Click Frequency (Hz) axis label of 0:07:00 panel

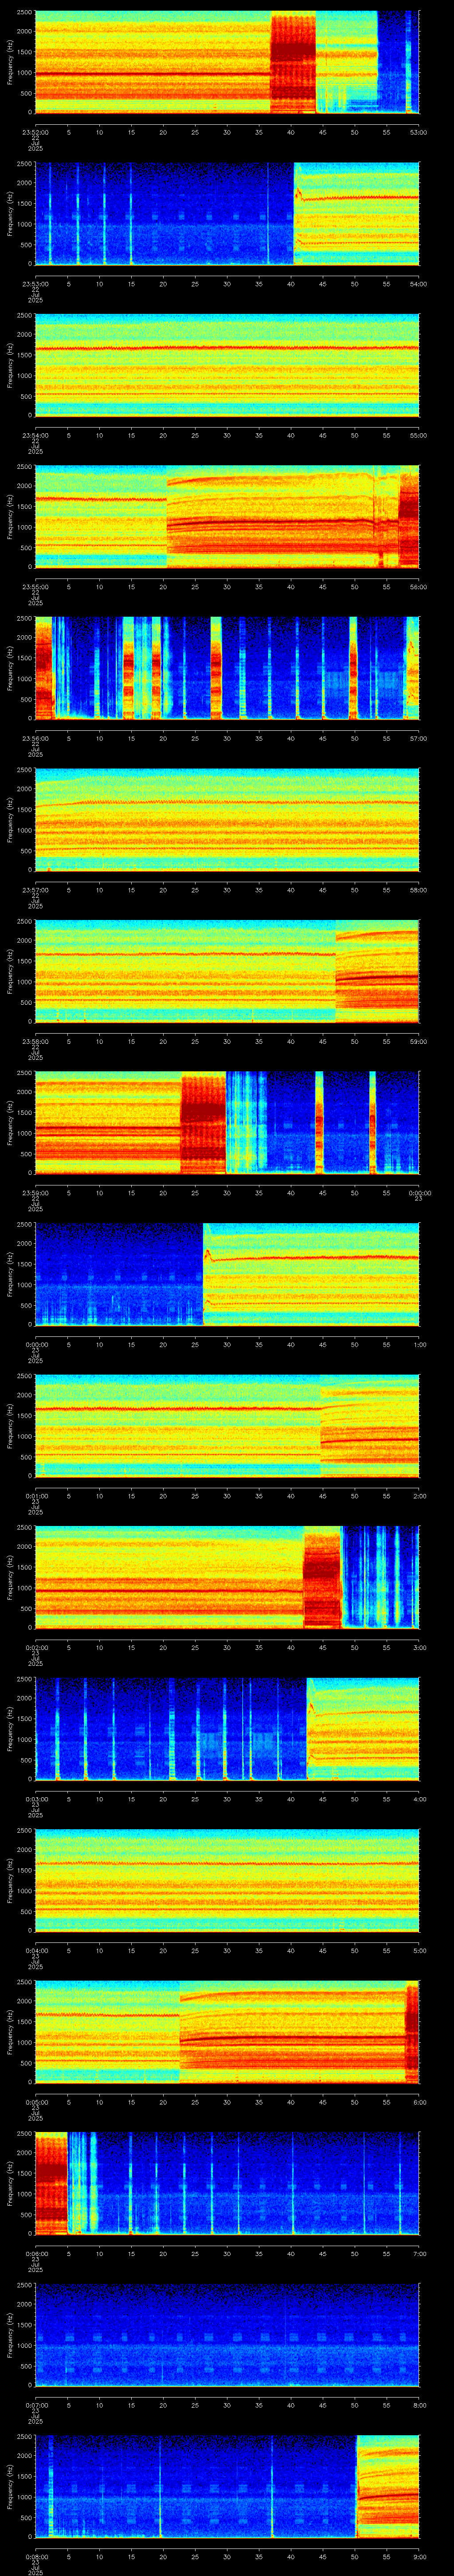point(10,2334)
